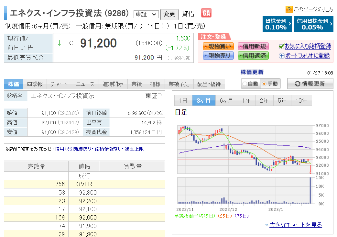
Task: Expand the 信用貸株金利 0.05% panel
Action: coord(314,24)
